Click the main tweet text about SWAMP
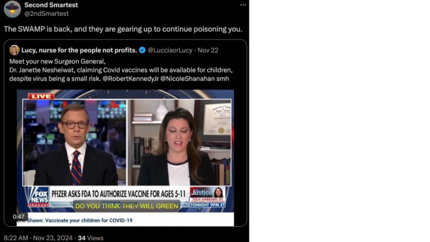Image resolution: width=430 pixels, height=242 pixels. tap(123, 29)
